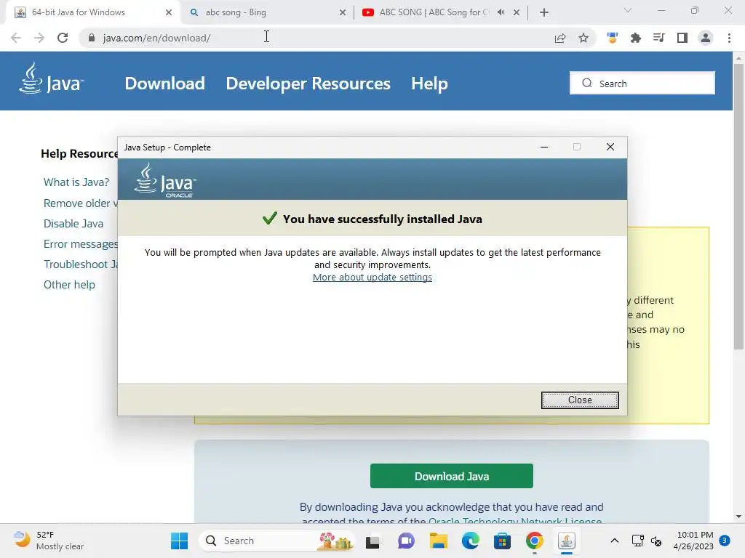Viewport: 745px width, 558px height.
Task: Switch to the abc song - Bing tab
Action: [x=266, y=12]
